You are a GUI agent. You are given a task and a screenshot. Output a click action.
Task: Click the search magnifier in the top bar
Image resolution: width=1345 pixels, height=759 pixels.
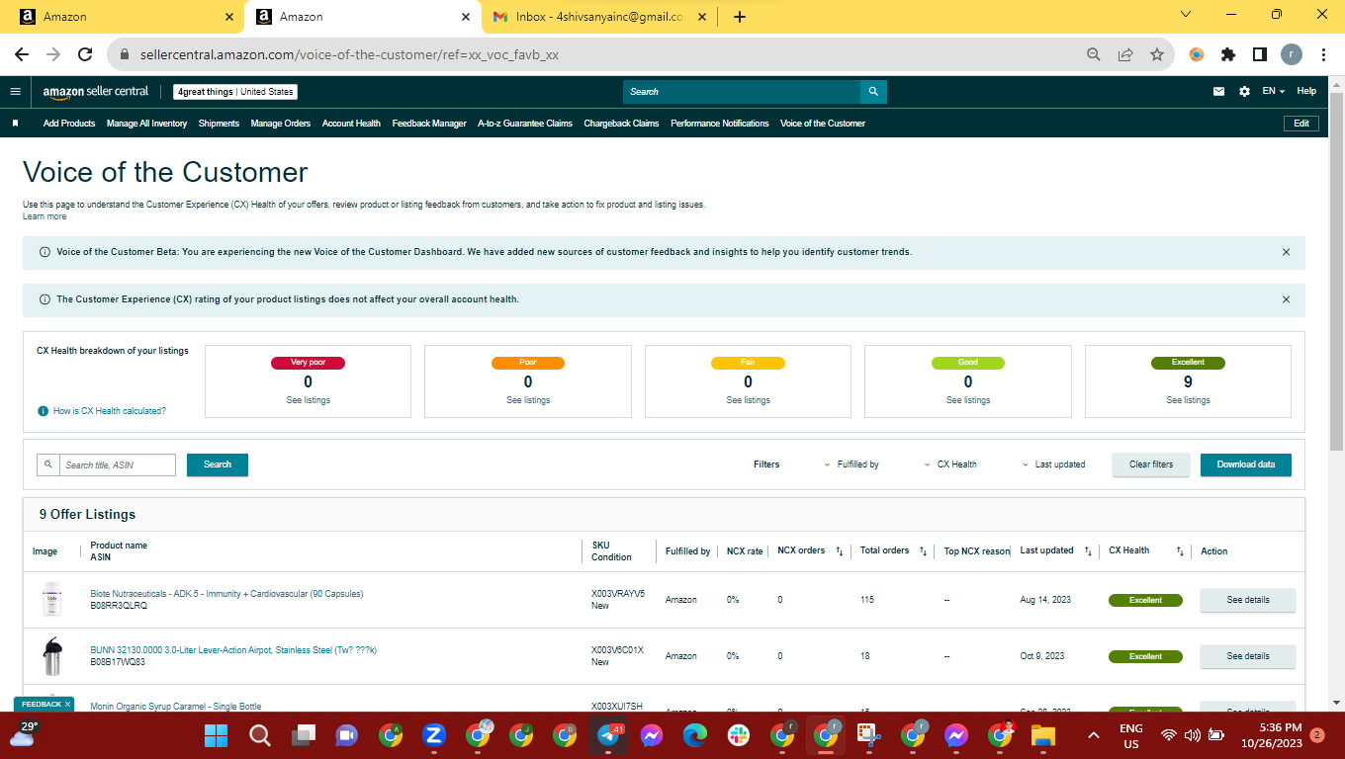873,92
